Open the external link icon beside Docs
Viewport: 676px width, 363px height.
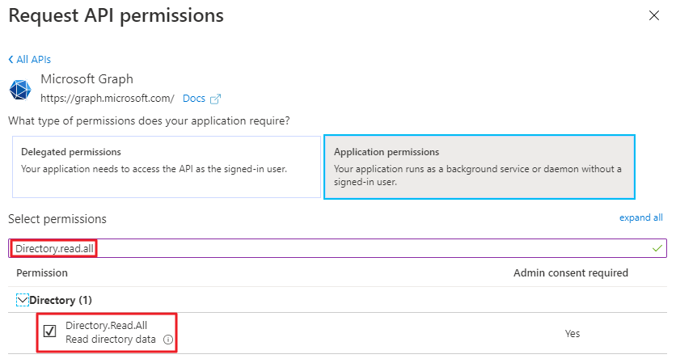tap(215, 99)
